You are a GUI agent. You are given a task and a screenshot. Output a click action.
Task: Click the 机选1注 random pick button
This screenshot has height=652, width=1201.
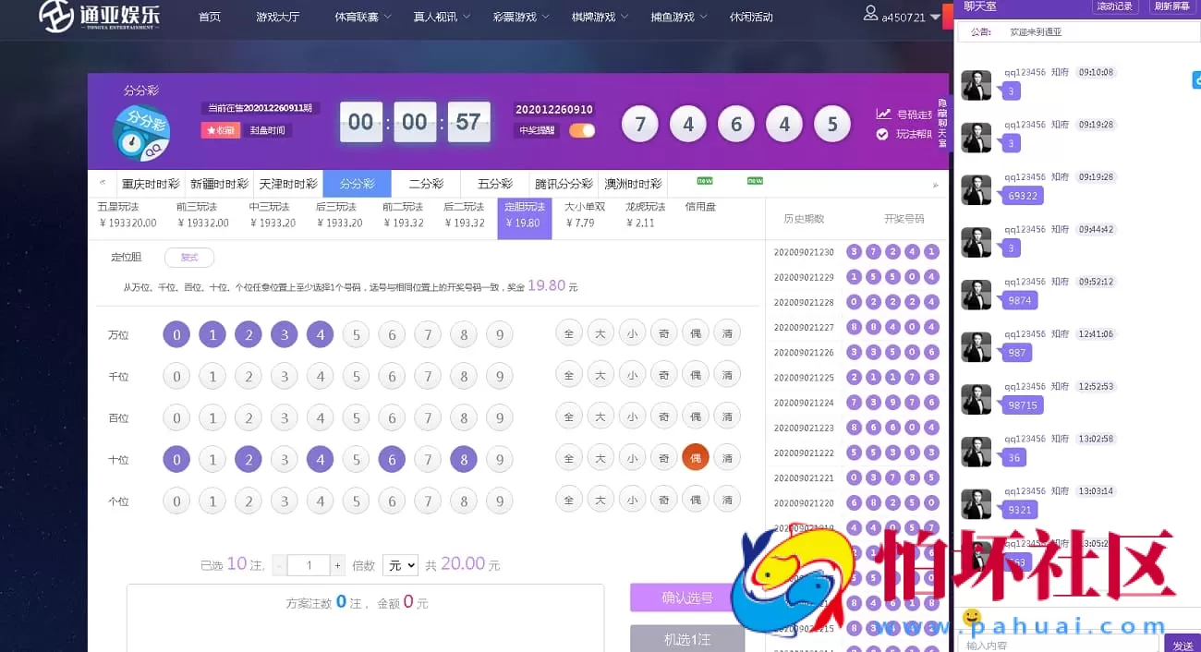(687, 638)
